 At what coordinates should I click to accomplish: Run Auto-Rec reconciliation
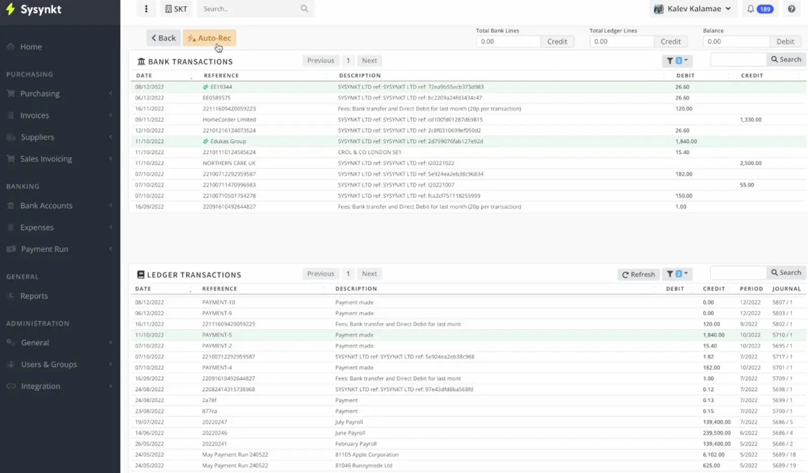pyautogui.click(x=209, y=38)
